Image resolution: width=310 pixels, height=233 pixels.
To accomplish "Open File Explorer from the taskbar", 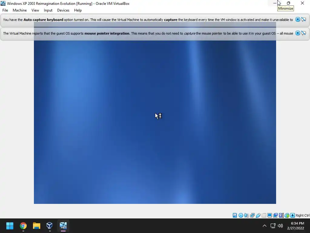I will click(37, 226).
